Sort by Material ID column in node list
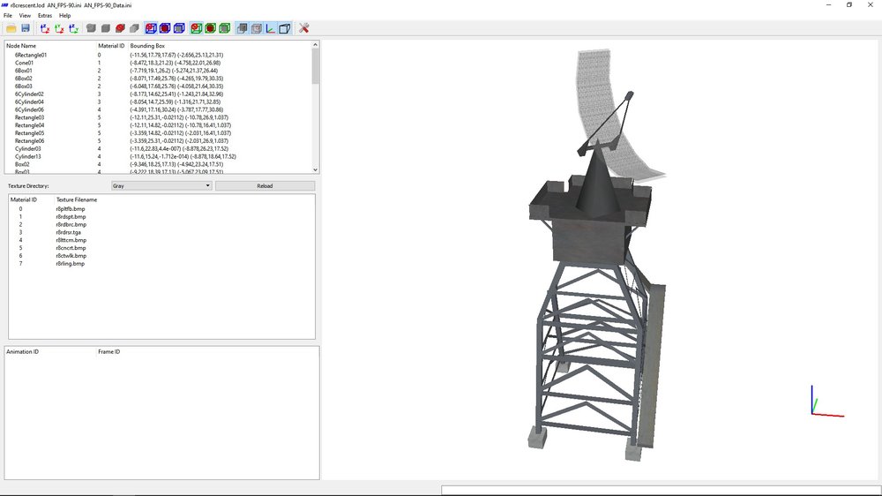Viewport: 882px width, 496px height. 111,46
